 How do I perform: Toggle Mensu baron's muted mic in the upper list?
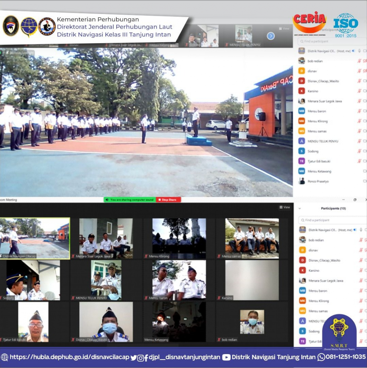359,111
